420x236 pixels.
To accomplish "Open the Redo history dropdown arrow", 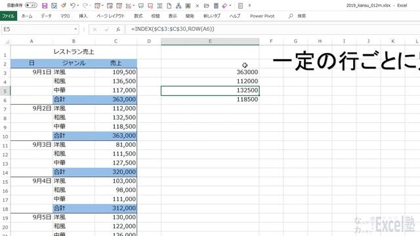I will [x=91, y=6].
